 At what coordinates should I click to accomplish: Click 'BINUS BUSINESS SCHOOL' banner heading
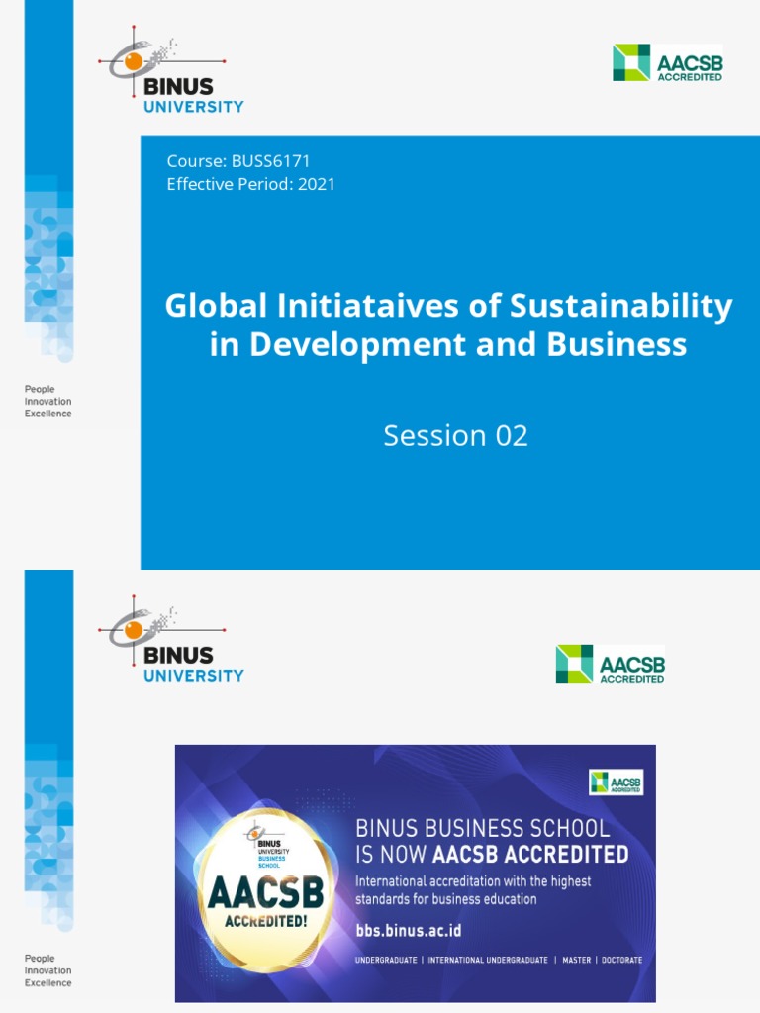(x=483, y=828)
